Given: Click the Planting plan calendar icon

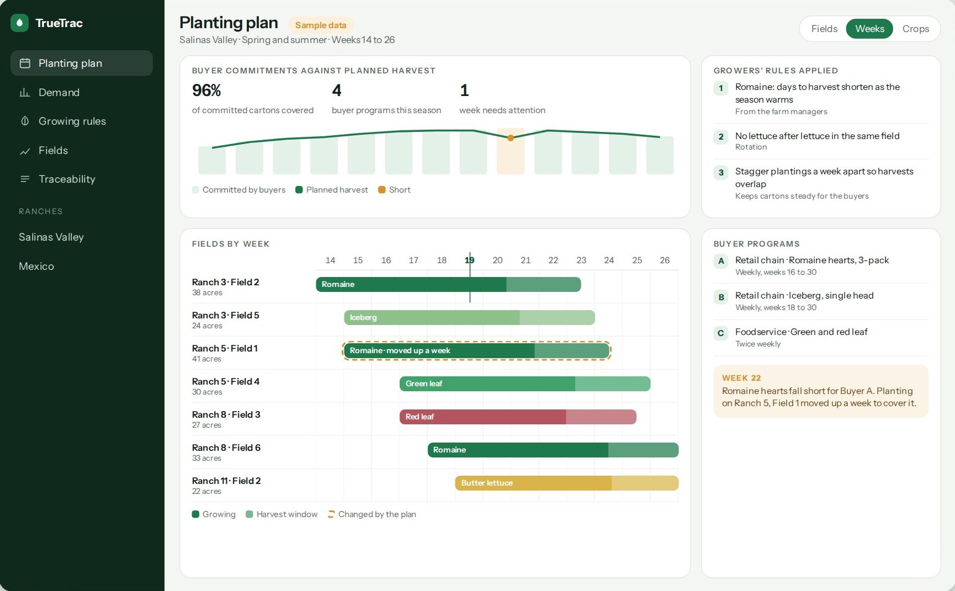Looking at the screenshot, I should point(25,63).
